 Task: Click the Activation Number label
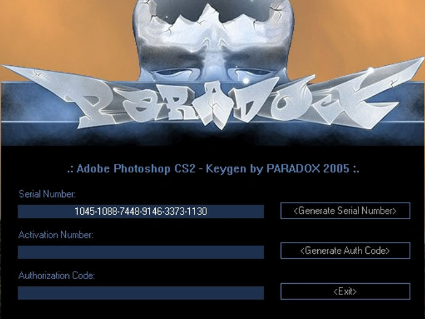[x=56, y=235]
